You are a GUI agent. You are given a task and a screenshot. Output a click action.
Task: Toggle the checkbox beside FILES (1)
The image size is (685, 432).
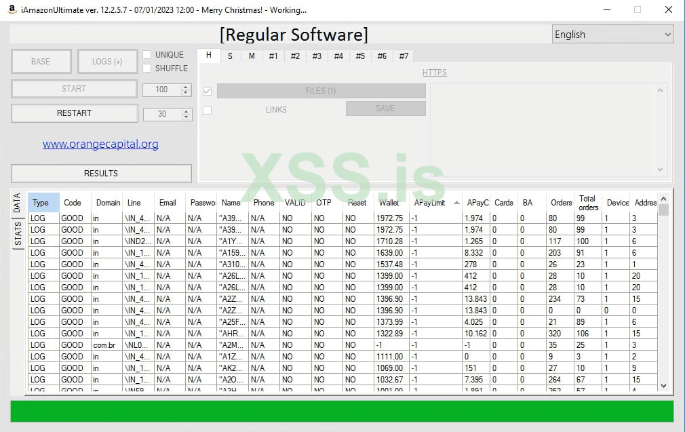point(208,91)
